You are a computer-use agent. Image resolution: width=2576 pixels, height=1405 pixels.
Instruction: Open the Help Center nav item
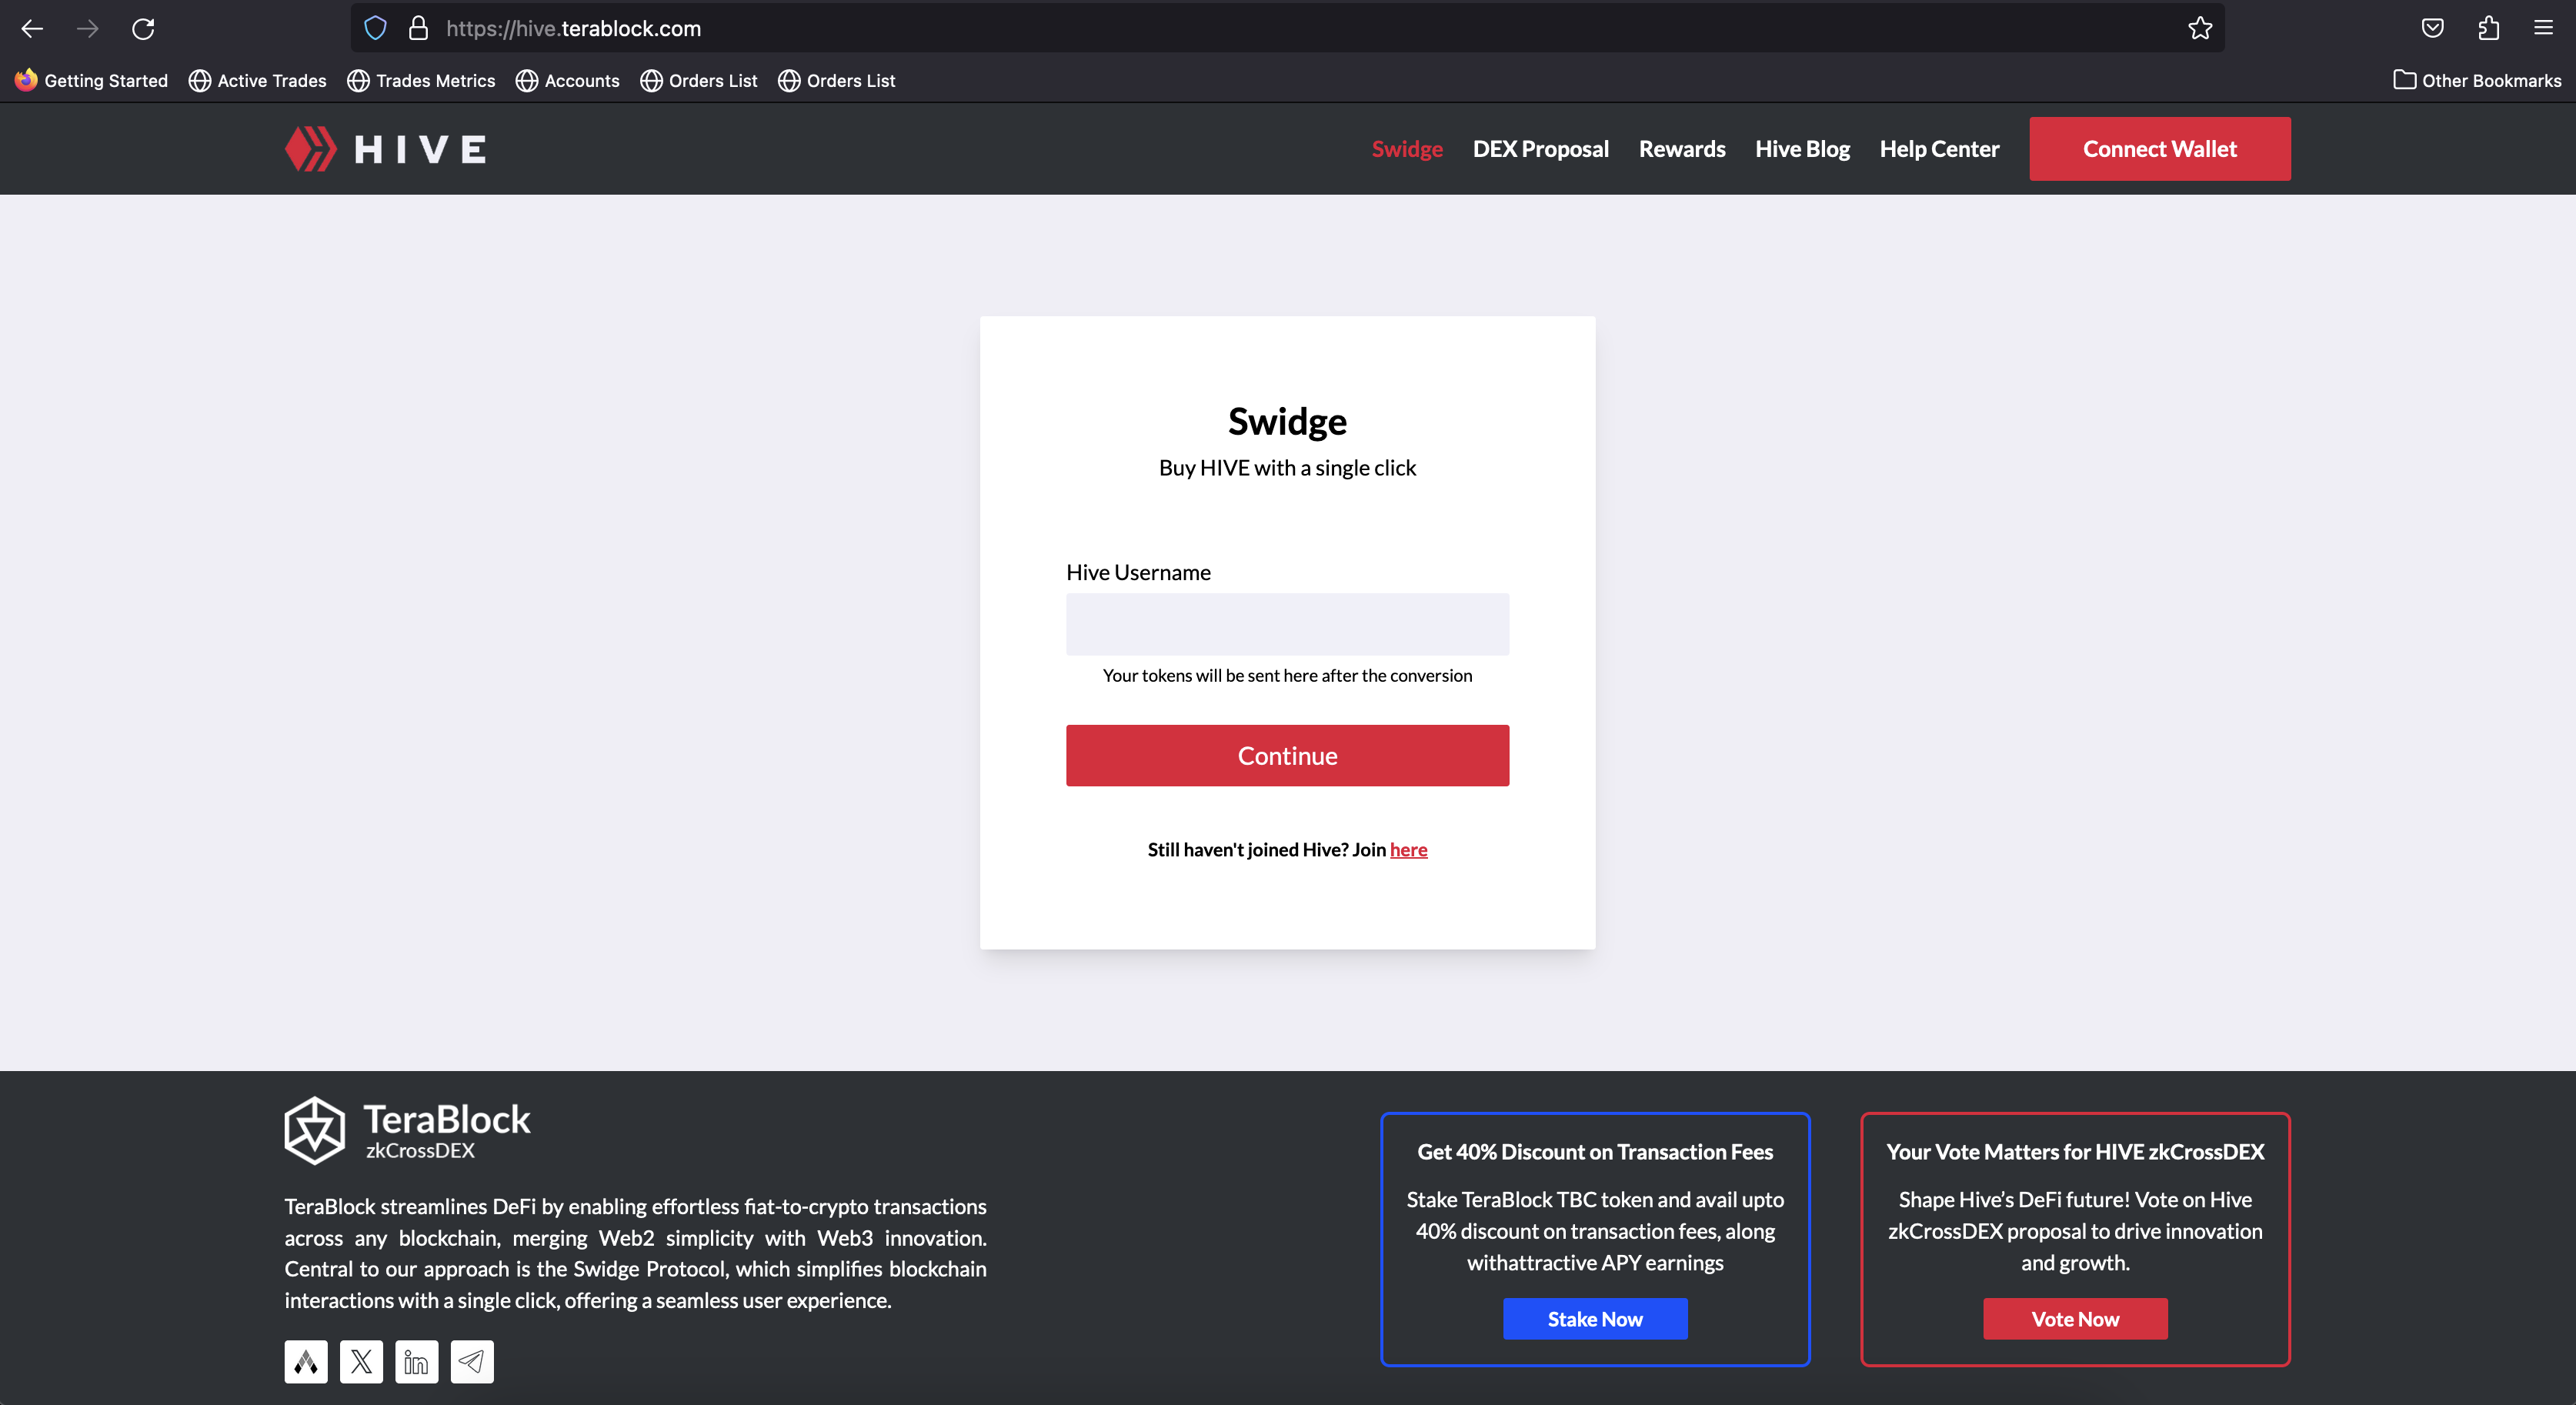click(1939, 149)
